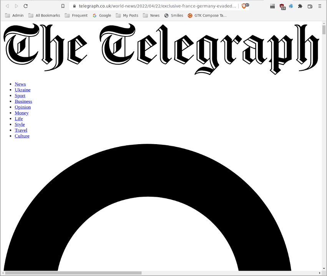Viewport: 327px width, 276px height.
Task: Visit the Life section
Action: 19,119
